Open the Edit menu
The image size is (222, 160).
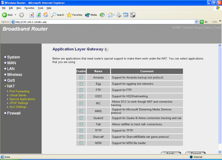pos(11,8)
